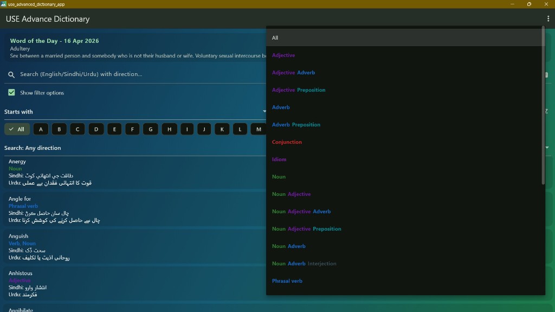Click the dropdown list scrollbar thumb
The image size is (555, 312).
click(x=543, y=105)
